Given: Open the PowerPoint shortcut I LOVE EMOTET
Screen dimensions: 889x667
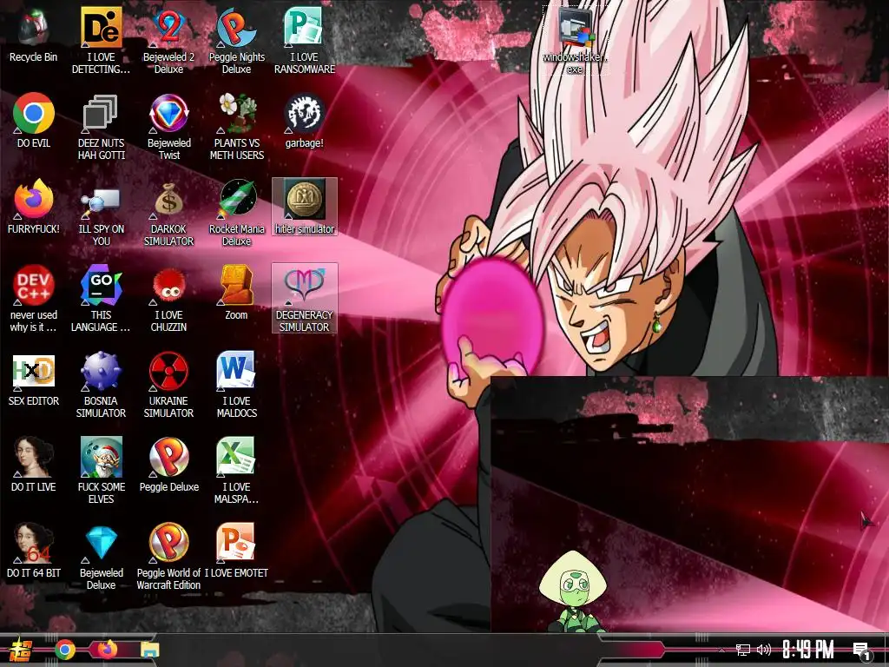Looking at the screenshot, I should click(x=236, y=551).
